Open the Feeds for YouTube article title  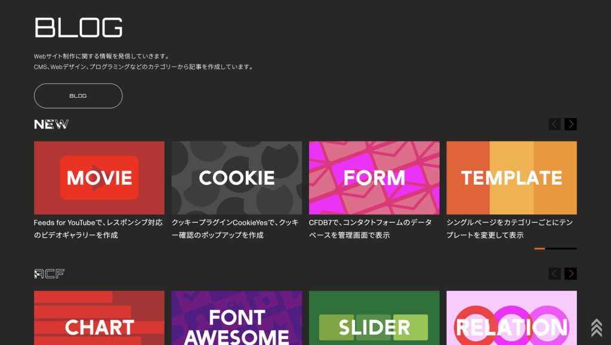(x=98, y=228)
